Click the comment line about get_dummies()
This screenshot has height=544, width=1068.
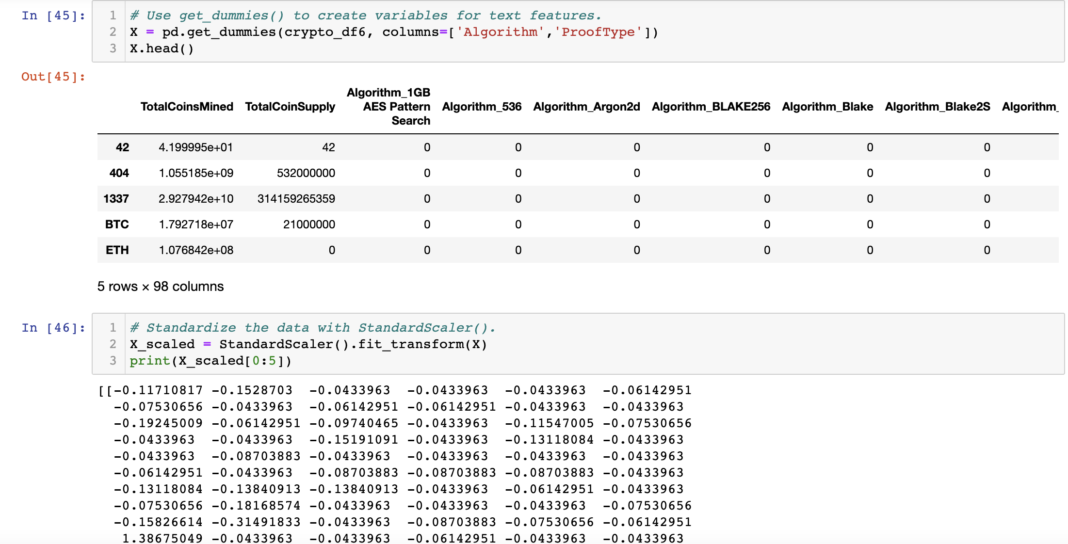tap(366, 16)
